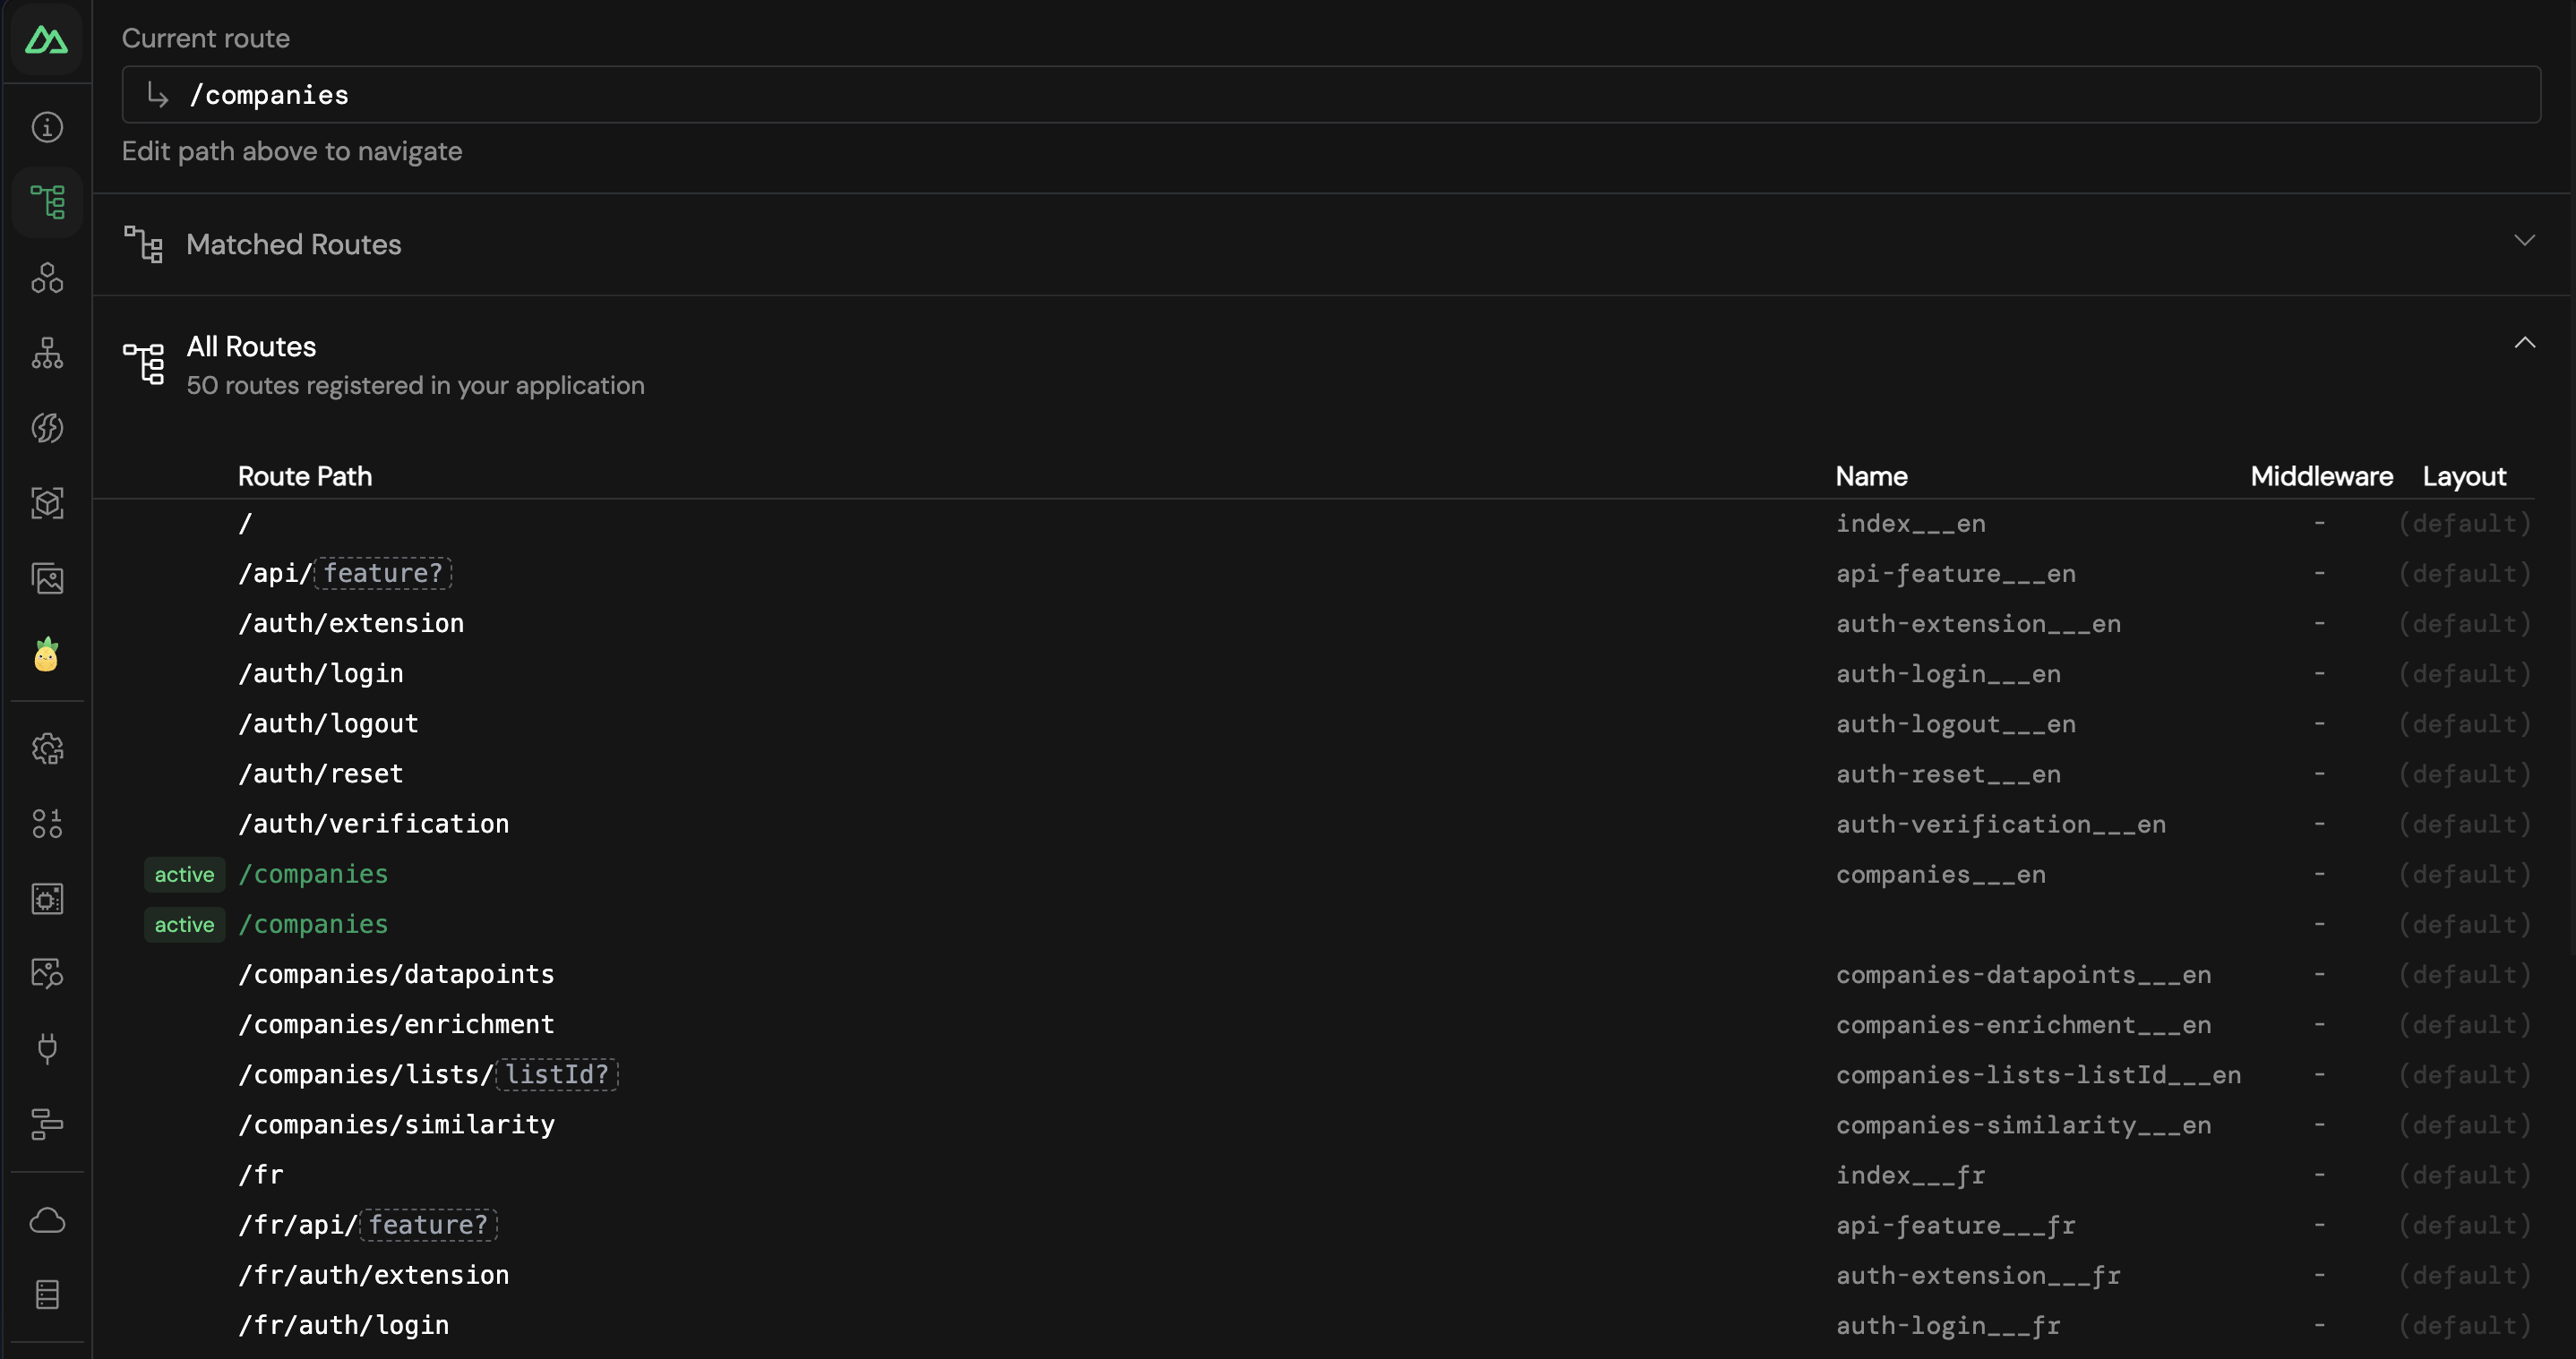Image resolution: width=2576 pixels, height=1359 pixels.
Task: Click on the /companies/similarity route
Action: coord(395,1123)
